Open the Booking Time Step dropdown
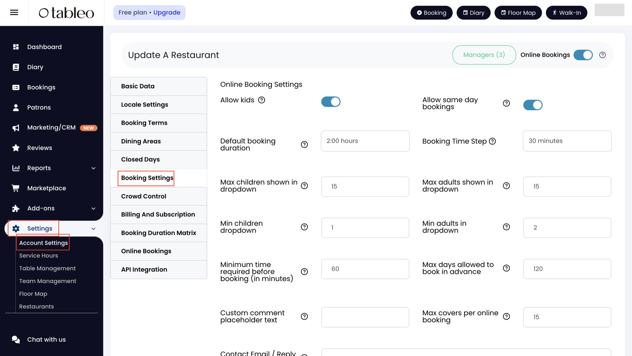Screen dimensions: 632x356 [x=567, y=141]
